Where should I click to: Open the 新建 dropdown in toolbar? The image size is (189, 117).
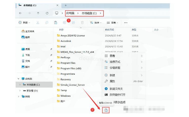[24, 23]
